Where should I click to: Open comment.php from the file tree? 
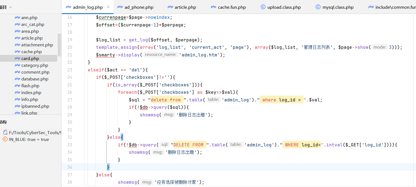pos(35,72)
